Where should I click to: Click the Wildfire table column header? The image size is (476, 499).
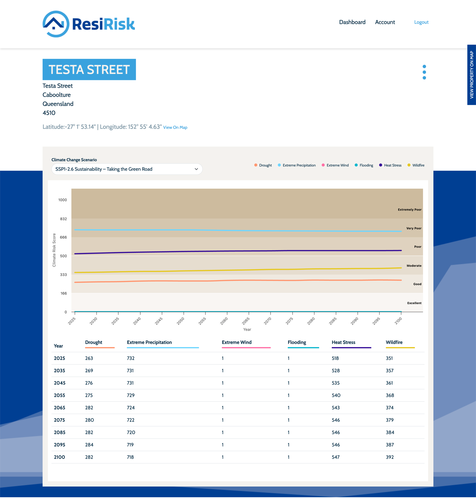[x=394, y=342]
